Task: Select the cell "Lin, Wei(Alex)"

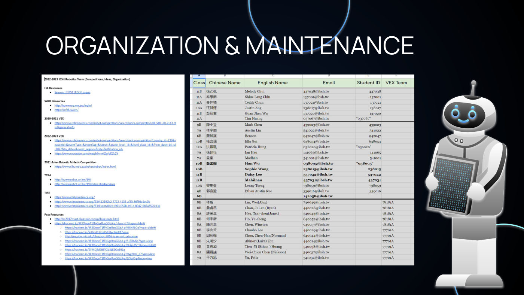Action: tap(273, 203)
